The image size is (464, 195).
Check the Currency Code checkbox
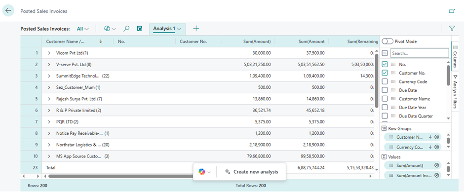(x=385, y=81)
